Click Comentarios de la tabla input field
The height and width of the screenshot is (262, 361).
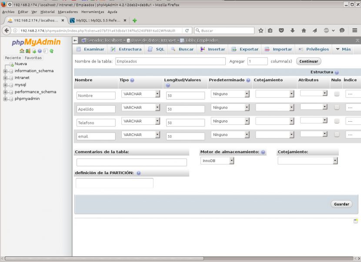tap(132, 163)
